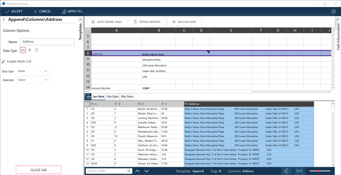Collapse the left panel with the Templates arrow
The image size is (341, 175).
(x=81, y=20)
